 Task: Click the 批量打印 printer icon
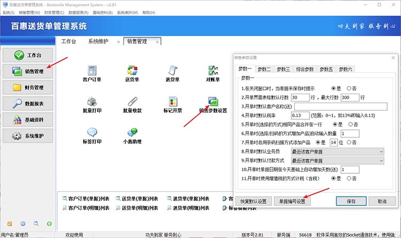tap(91, 101)
